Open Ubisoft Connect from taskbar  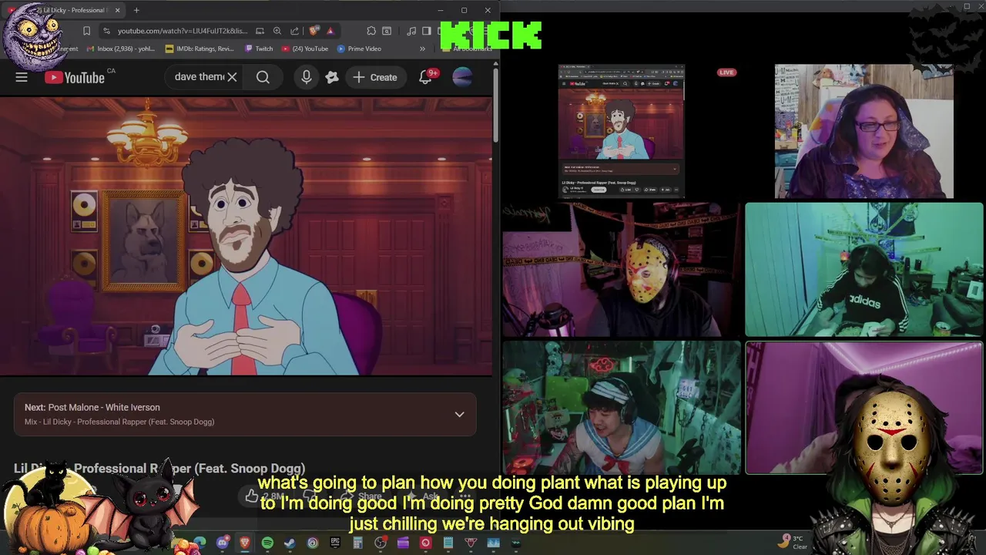[x=313, y=543]
